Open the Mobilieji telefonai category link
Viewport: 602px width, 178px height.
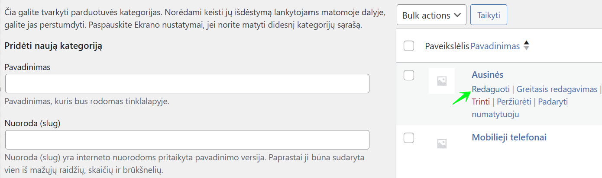[x=509, y=137]
